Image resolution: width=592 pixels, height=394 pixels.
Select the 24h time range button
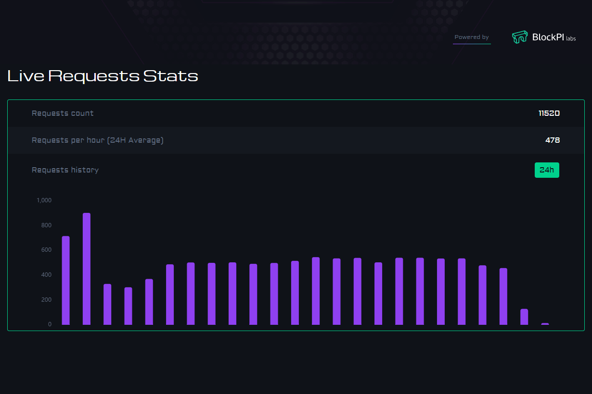tap(547, 170)
